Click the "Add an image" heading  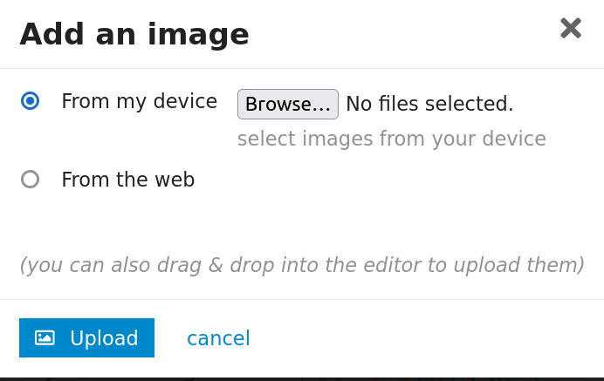[x=134, y=34]
